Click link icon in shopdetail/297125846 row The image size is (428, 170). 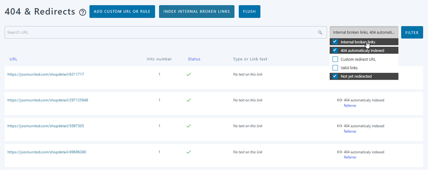pos(340,100)
